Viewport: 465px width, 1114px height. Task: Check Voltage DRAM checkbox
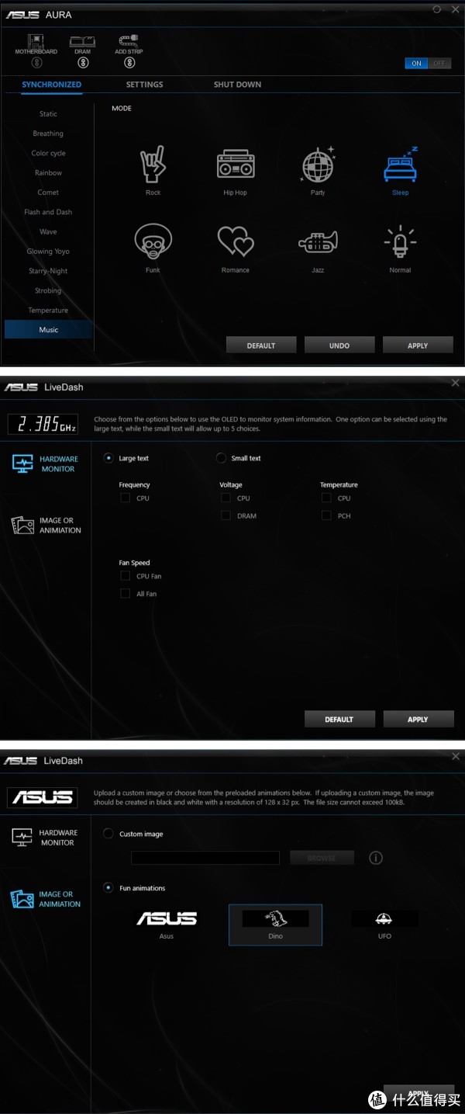click(x=226, y=515)
